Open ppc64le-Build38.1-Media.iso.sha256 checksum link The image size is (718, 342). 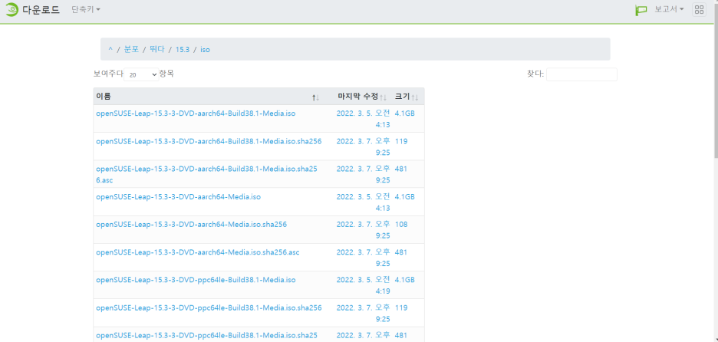pos(209,307)
